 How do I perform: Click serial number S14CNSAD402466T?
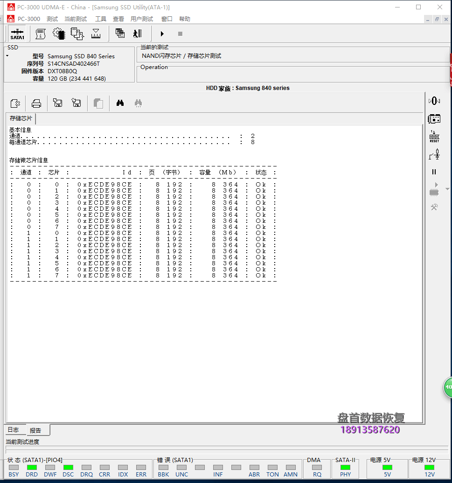[74, 64]
